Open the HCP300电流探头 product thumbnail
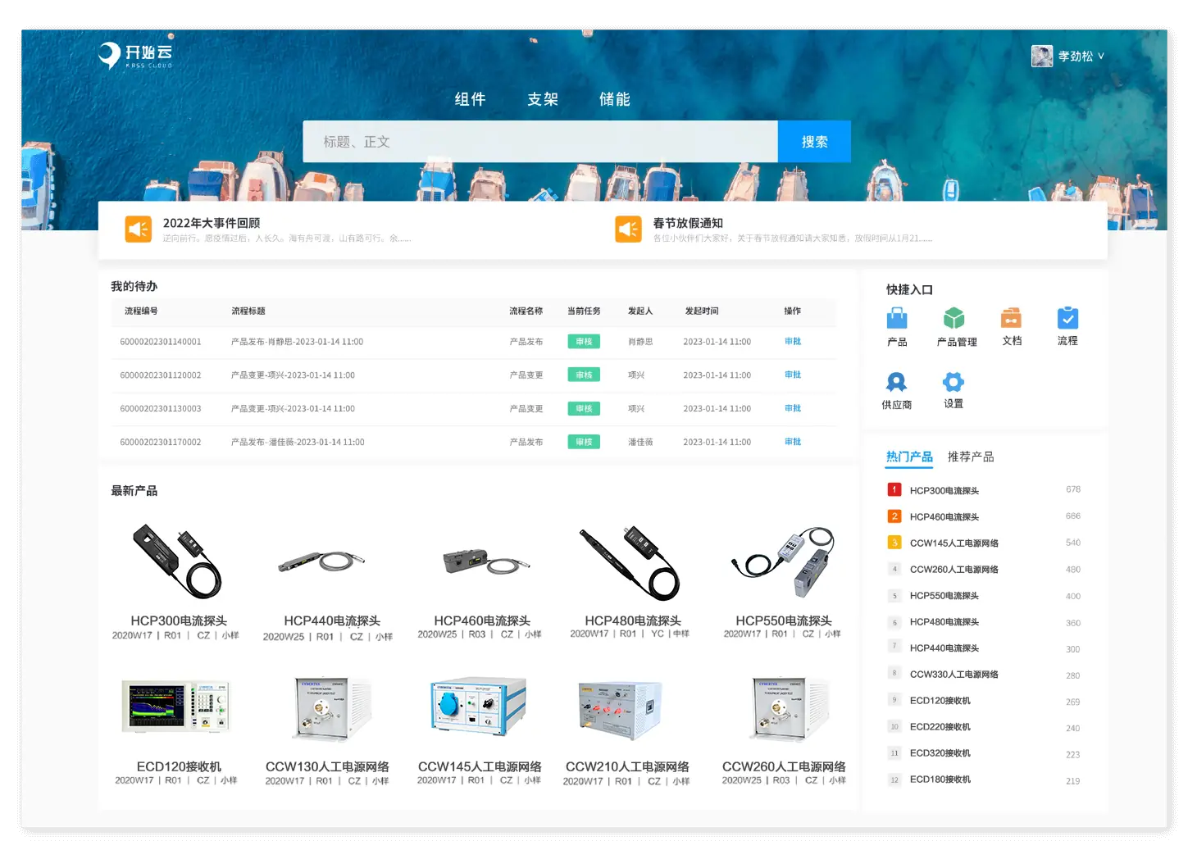Image resolution: width=1197 pixels, height=859 pixels. (x=178, y=561)
